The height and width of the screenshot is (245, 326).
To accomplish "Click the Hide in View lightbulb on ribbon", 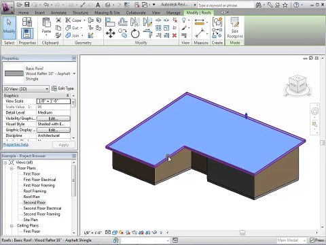I will pyautogui.click(x=184, y=20).
